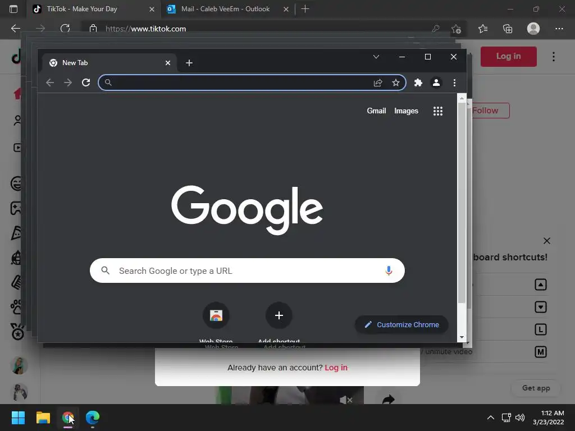Close the Outlook Mail tab in Edge

(286, 9)
